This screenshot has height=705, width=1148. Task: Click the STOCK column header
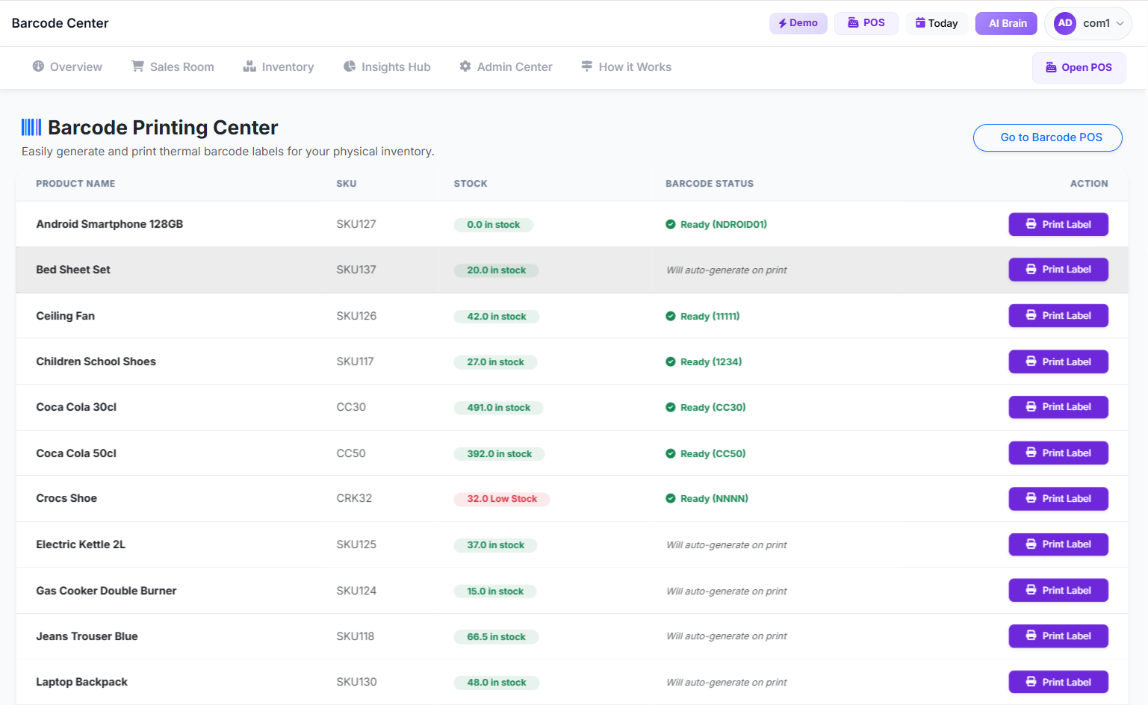point(471,183)
